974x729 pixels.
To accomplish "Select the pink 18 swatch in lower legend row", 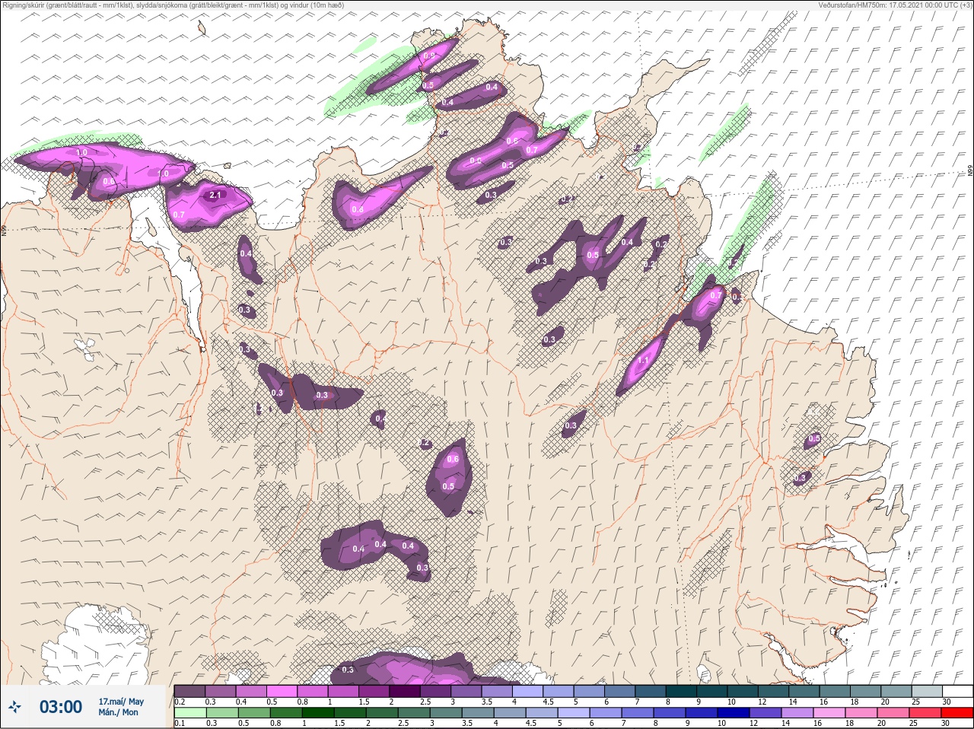I will point(861,715).
